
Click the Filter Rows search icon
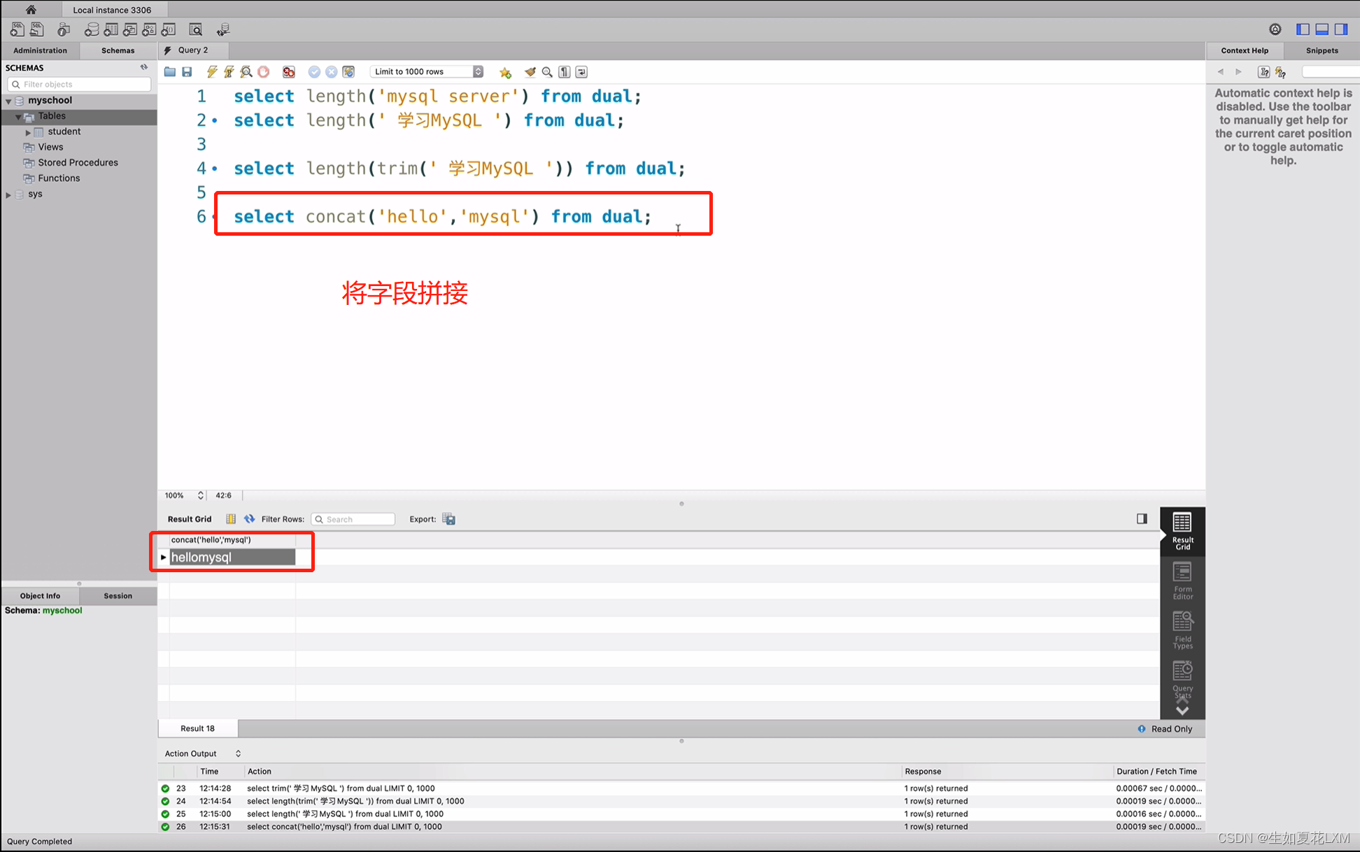[x=320, y=518]
